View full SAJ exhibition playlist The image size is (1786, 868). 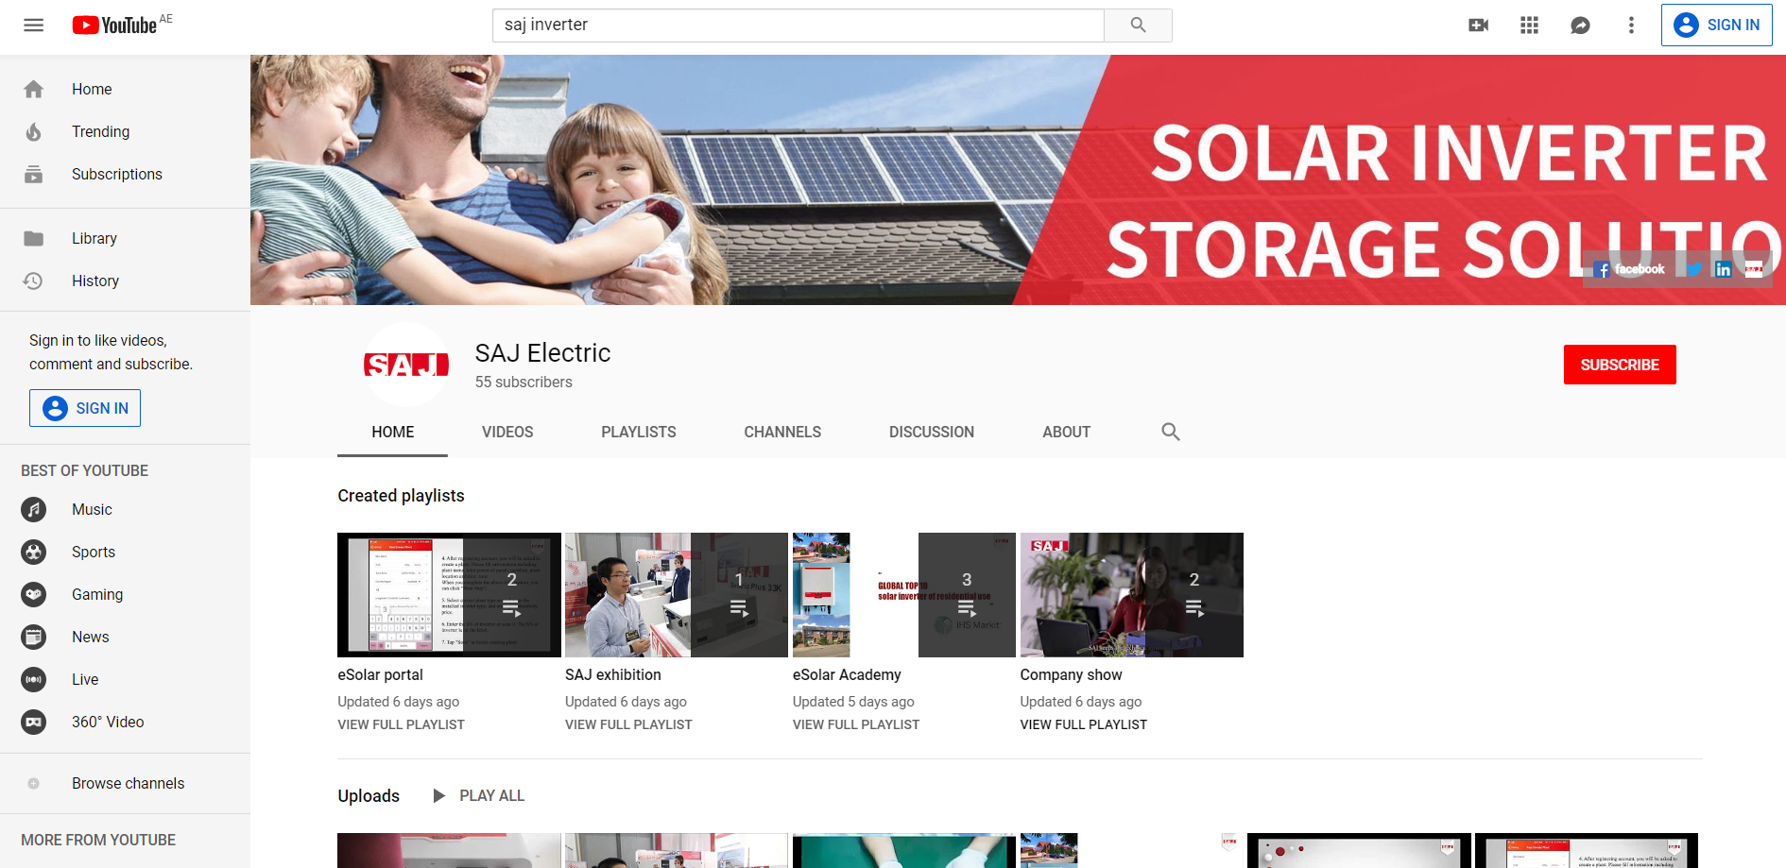[628, 724]
